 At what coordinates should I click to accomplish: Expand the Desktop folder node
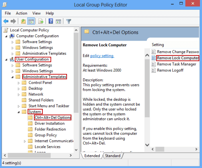pos(19,89)
